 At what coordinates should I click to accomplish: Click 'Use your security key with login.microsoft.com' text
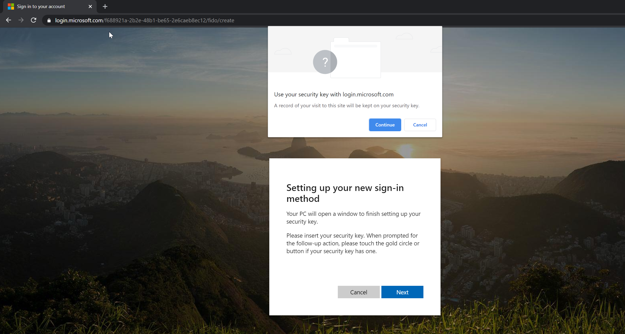(x=334, y=94)
